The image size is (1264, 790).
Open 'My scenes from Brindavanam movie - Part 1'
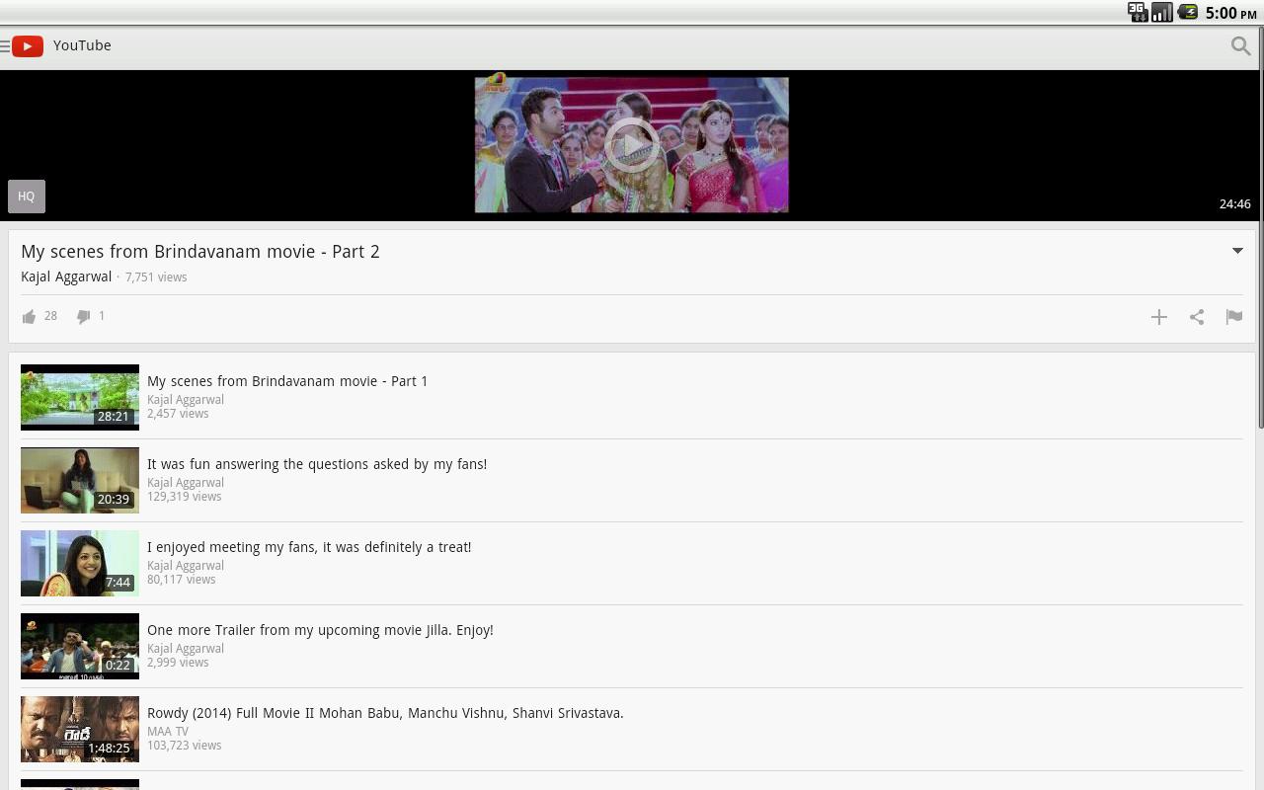click(287, 381)
